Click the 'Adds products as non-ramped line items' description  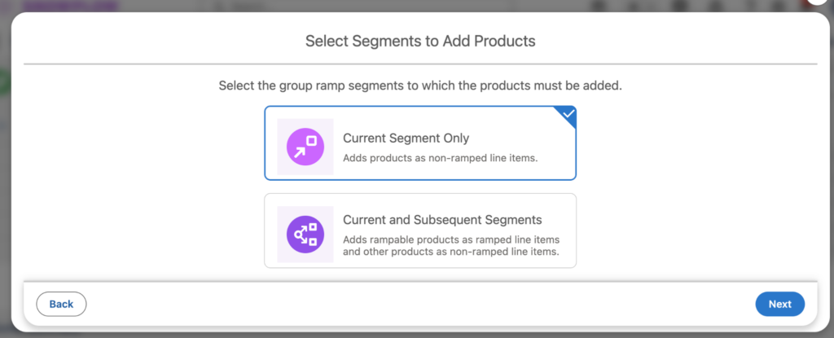click(441, 158)
